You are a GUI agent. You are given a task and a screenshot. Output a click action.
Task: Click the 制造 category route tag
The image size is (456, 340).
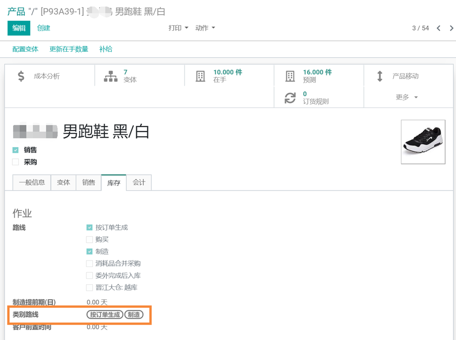[x=134, y=314]
